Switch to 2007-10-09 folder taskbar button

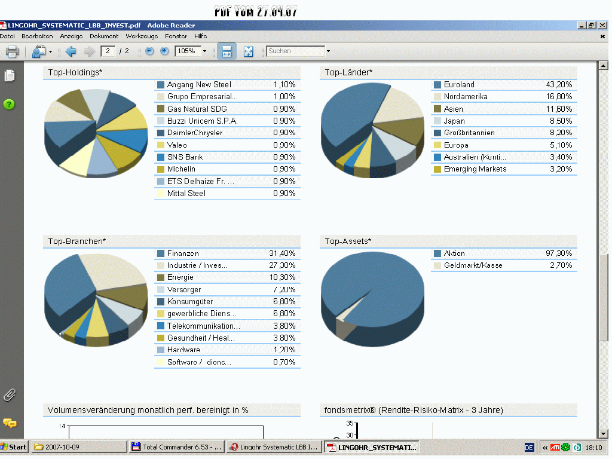pos(79,447)
